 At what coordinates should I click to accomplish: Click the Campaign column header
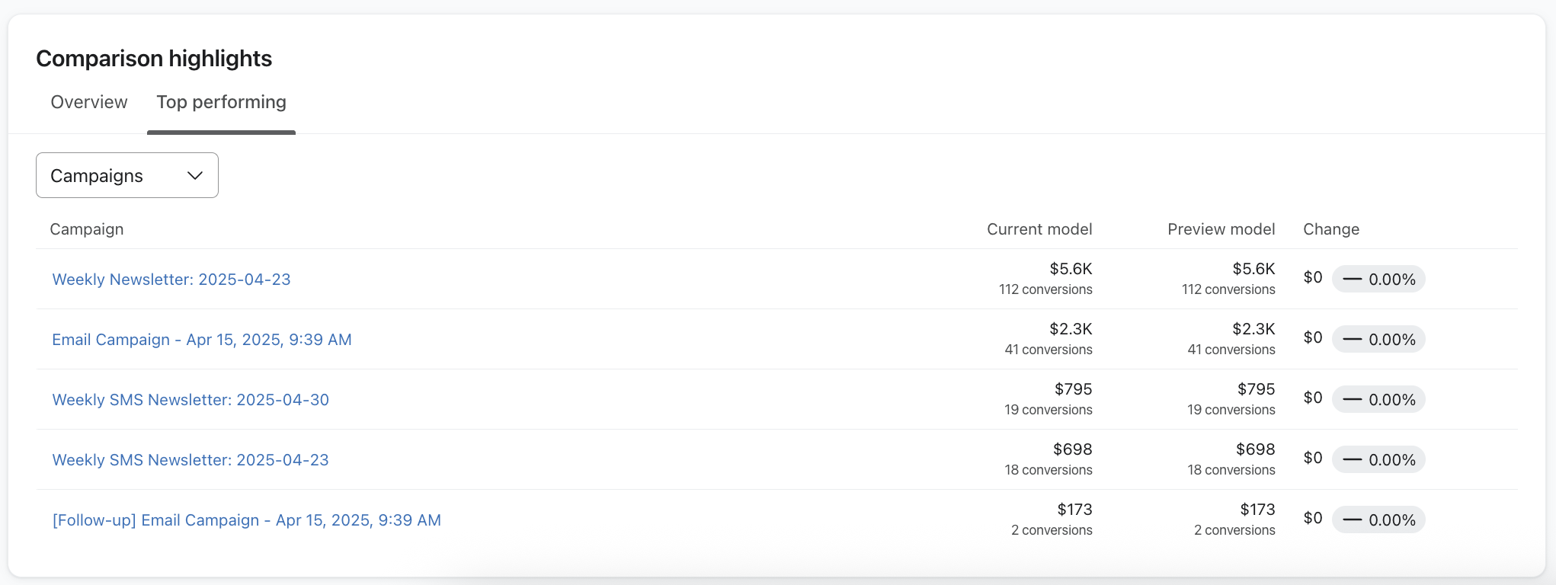(x=87, y=229)
